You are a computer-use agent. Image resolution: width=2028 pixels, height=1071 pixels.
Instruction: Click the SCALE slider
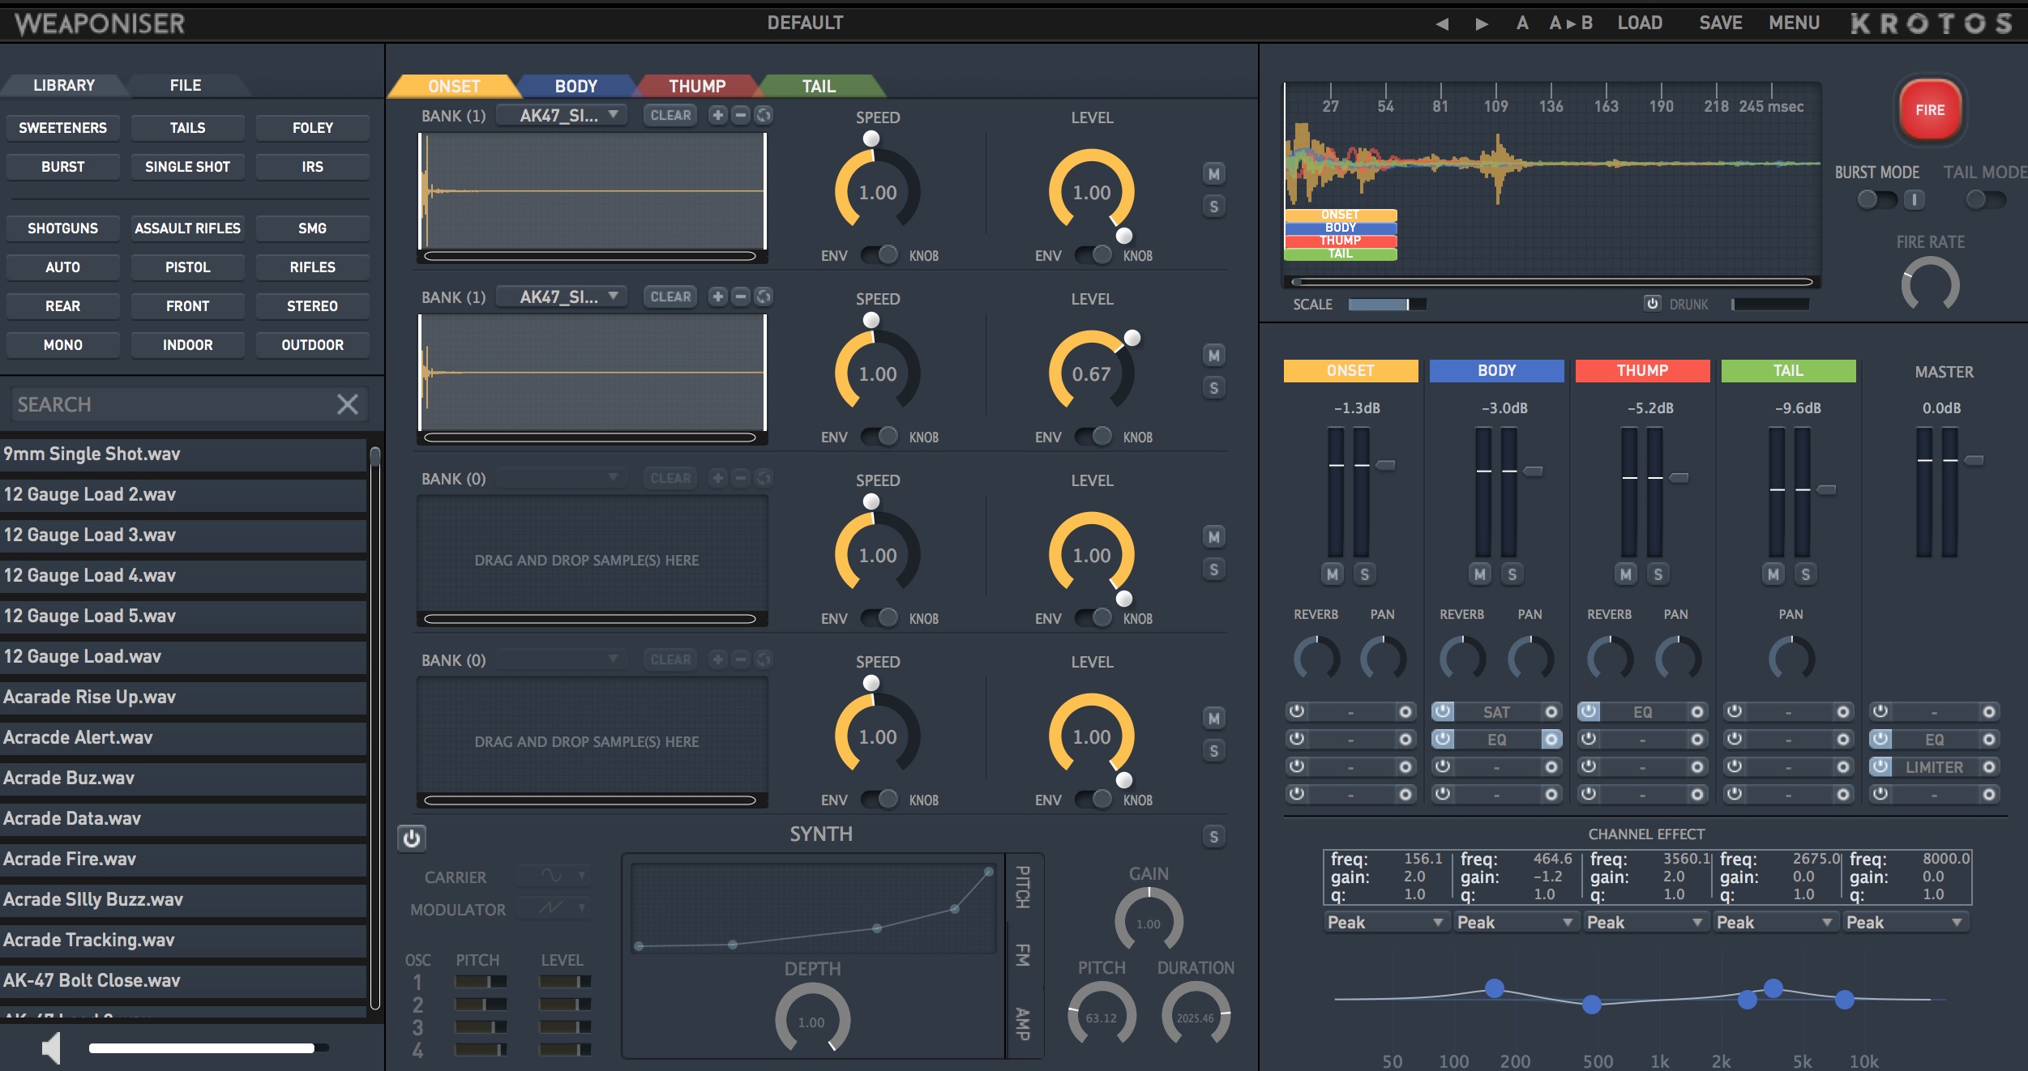(1387, 304)
